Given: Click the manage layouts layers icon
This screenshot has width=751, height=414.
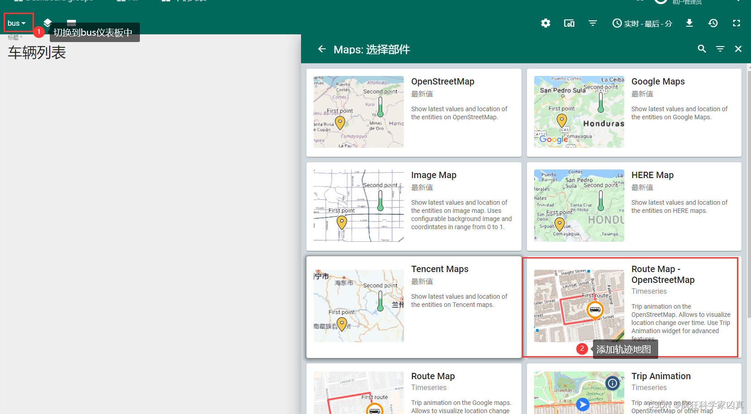Looking at the screenshot, I should tap(48, 23).
